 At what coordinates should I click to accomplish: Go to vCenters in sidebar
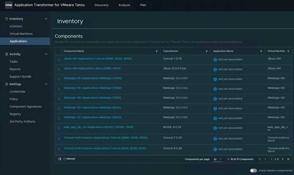16,26
